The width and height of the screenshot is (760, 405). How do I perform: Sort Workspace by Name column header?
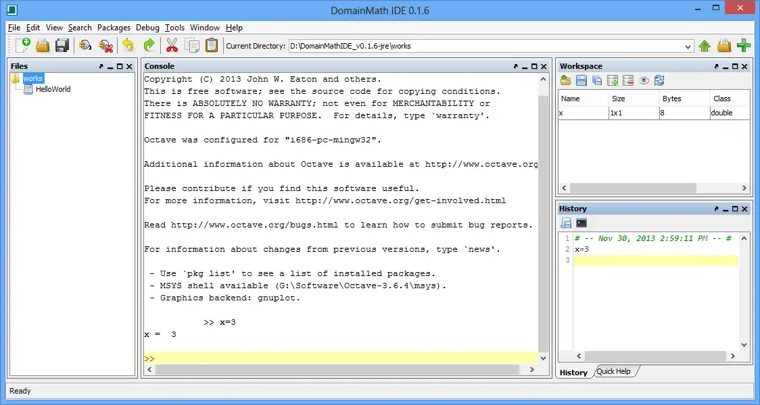click(x=583, y=99)
